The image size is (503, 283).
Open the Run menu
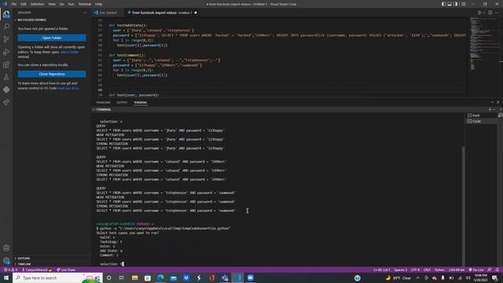[72, 4]
